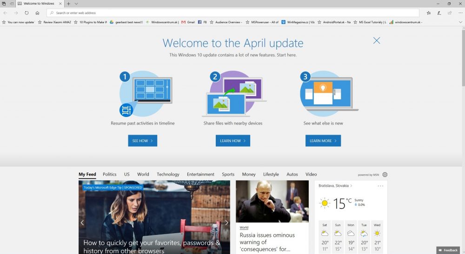Select the Sat forecast day

pyautogui.click(x=325, y=238)
